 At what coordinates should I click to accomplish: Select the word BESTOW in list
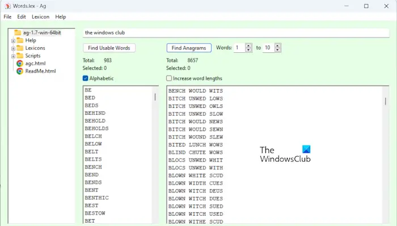[95, 214]
